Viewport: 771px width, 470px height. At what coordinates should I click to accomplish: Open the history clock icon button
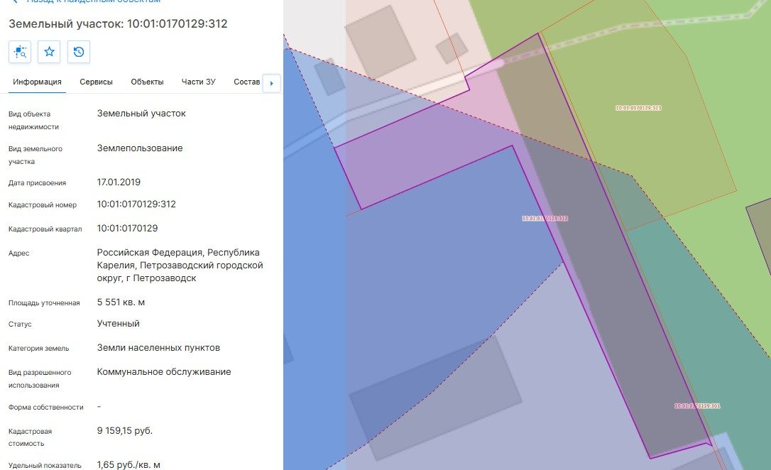(79, 52)
